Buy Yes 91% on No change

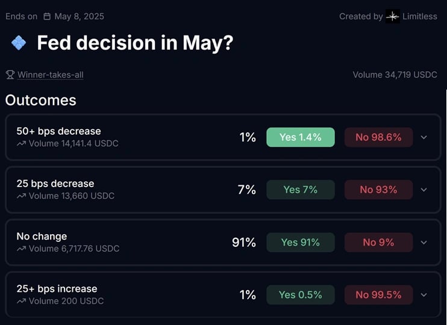pyautogui.click(x=301, y=243)
